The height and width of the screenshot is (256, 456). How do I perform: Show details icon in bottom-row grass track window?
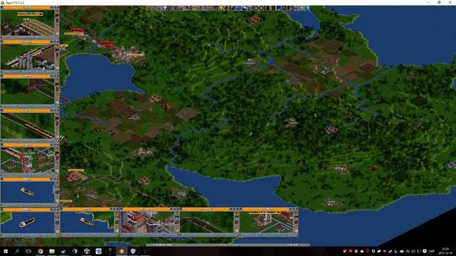tap(237, 231)
